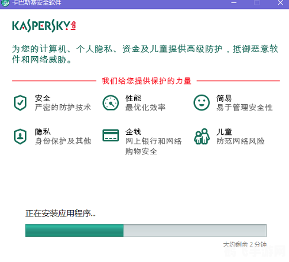
Task: Click the 简易 heading text
Action: pyautogui.click(x=224, y=98)
